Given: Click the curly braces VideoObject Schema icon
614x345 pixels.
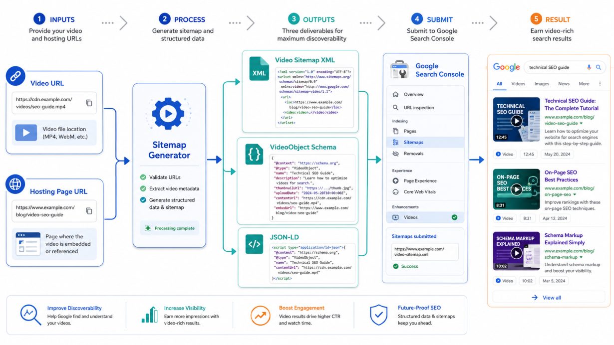Looking at the screenshot, I should (254, 156).
